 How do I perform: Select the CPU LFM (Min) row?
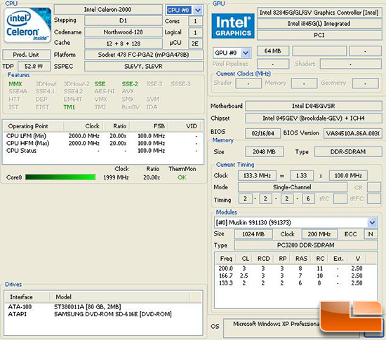[102, 136]
